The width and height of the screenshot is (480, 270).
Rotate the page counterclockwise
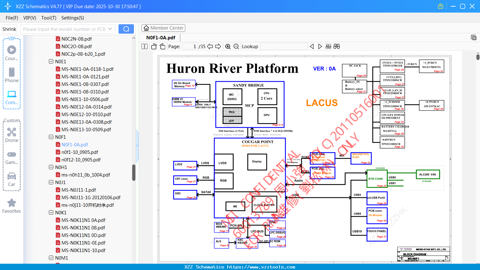click(x=154, y=47)
